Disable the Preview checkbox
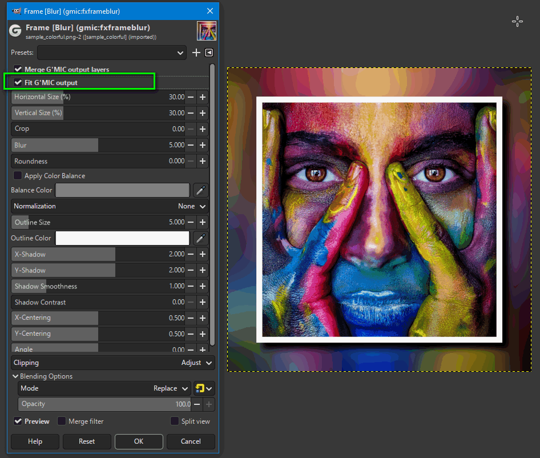This screenshot has width=540, height=458. 18,421
